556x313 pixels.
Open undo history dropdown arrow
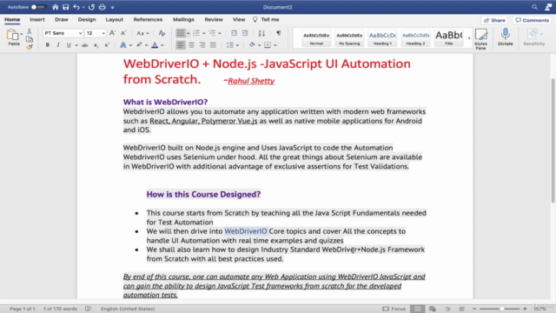pos(83,7)
